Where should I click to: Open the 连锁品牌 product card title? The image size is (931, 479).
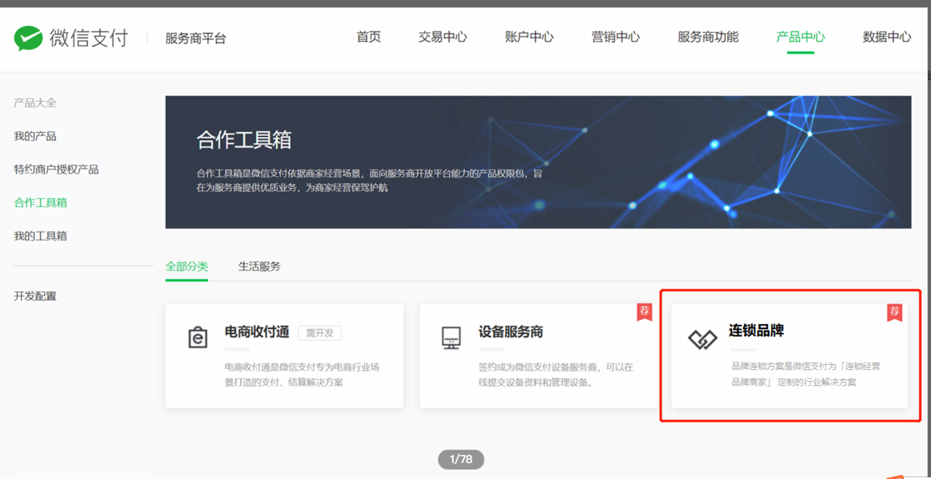[x=756, y=330]
